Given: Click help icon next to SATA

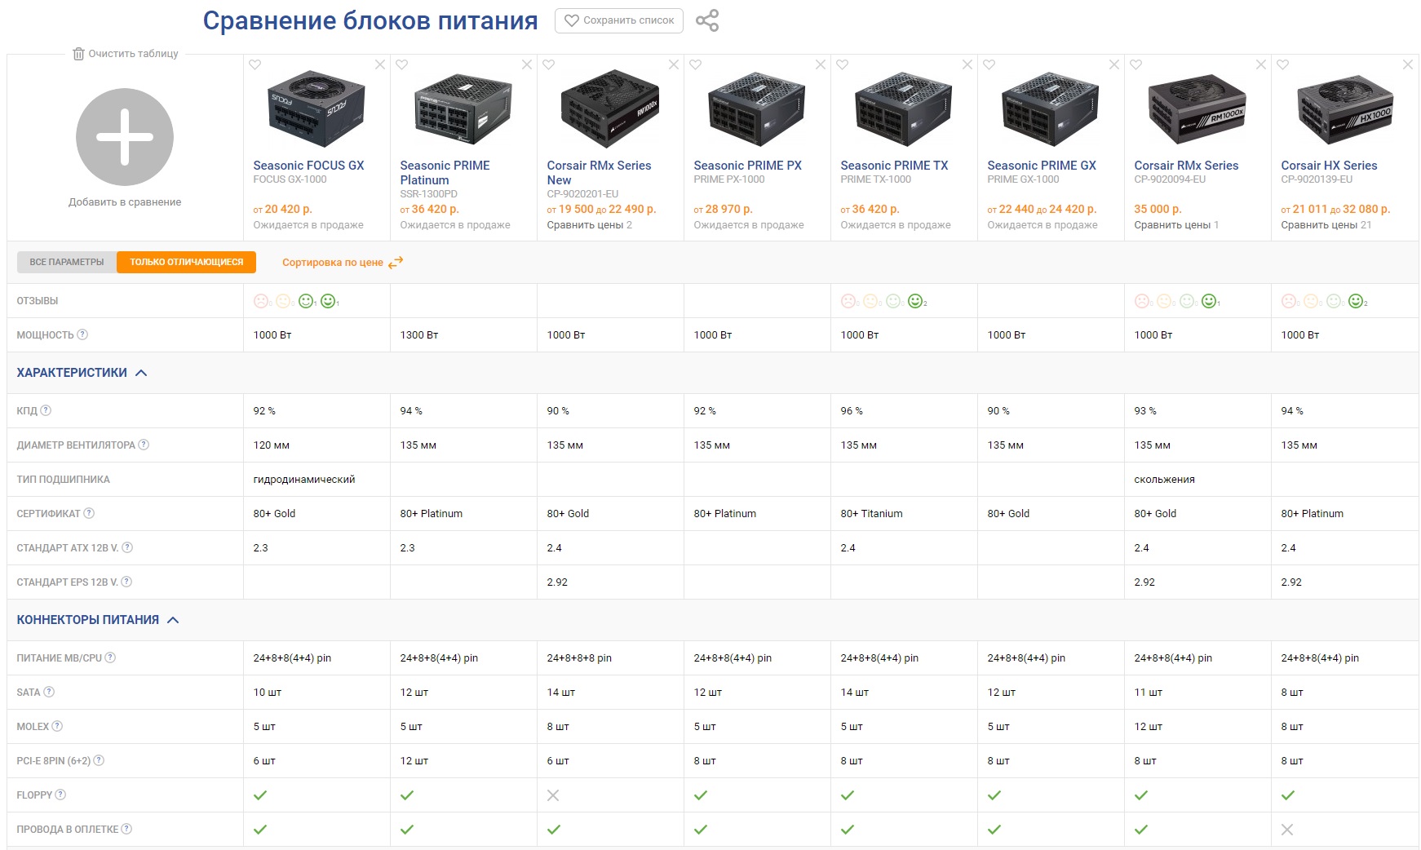Looking at the screenshot, I should click(49, 692).
